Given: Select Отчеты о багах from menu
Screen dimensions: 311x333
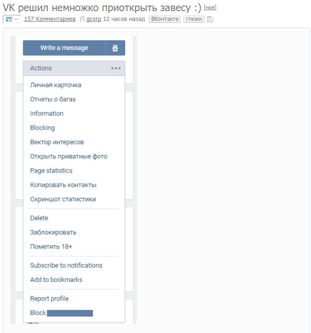Looking at the screenshot, I should (53, 99).
